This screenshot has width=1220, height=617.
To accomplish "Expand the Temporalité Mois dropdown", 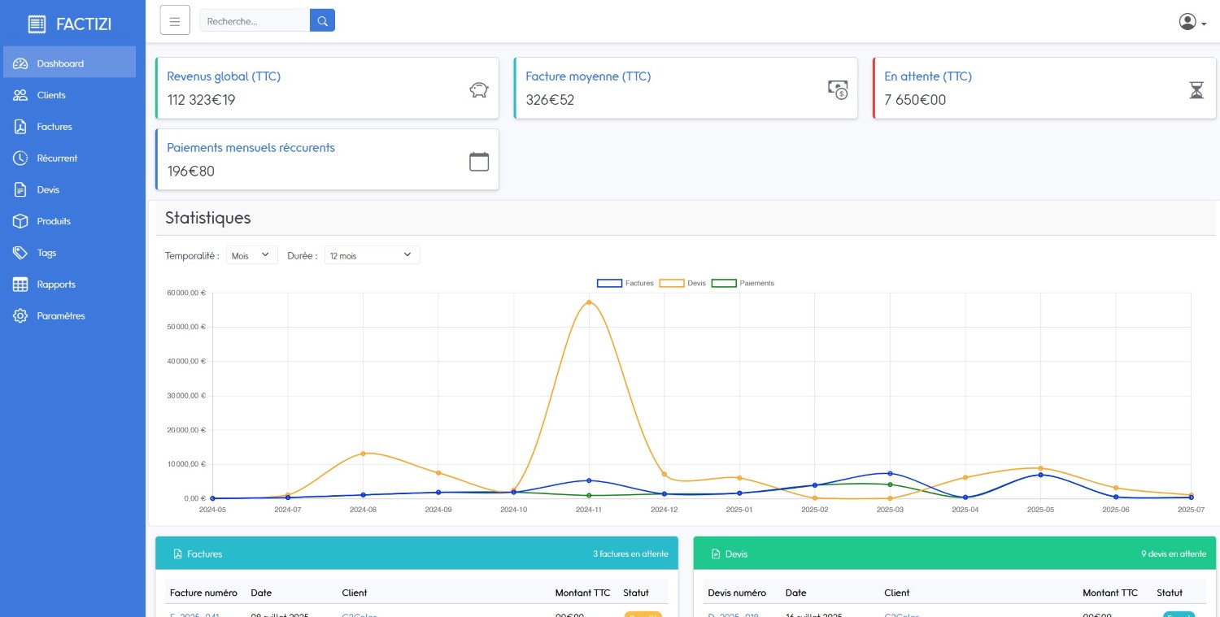I will [x=252, y=255].
